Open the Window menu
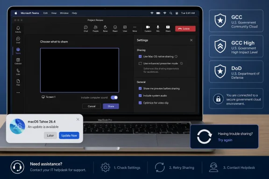The image size is (269, 179). coord(64,13)
